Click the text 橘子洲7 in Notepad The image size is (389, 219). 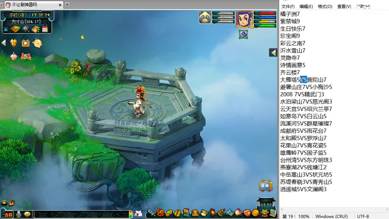pyautogui.click(x=290, y=14)
